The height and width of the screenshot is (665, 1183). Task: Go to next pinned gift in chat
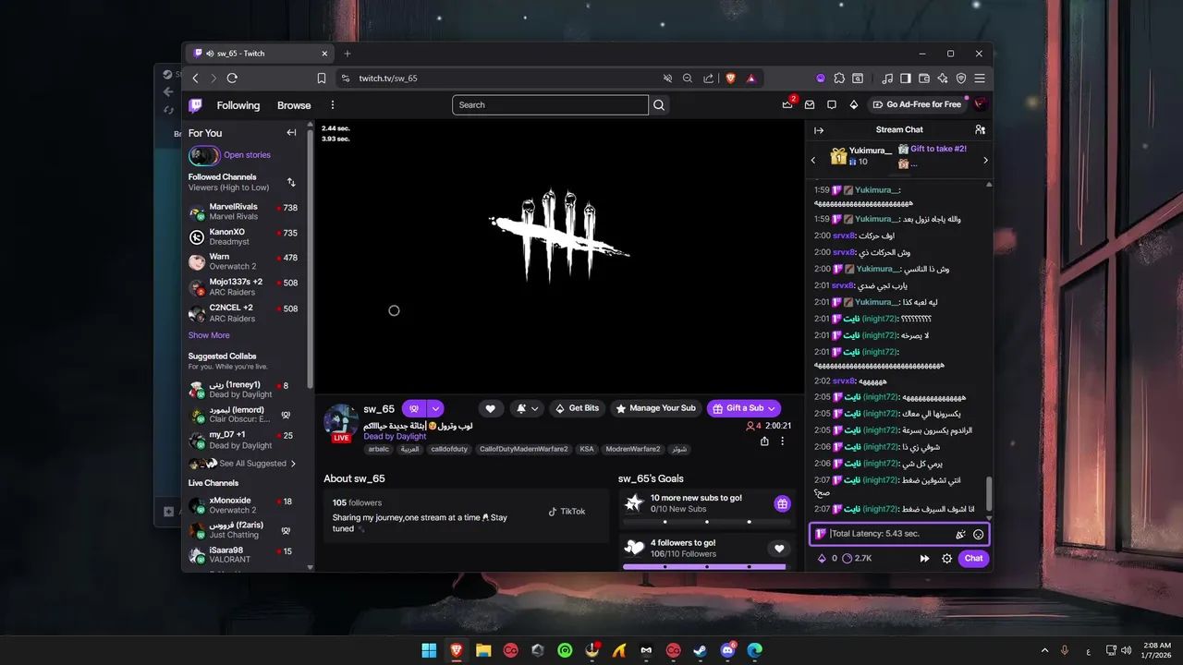click(x=985, y=160)
